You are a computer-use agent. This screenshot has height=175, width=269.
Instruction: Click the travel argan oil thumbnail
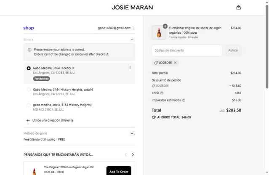[x=34, y=172]
